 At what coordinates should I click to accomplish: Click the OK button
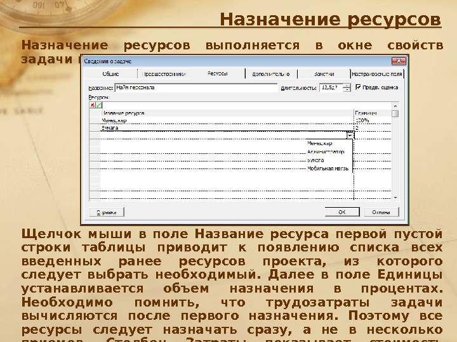pos(342,212)
